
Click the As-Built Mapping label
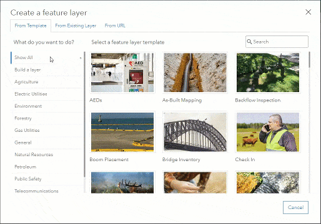[x=182, y=100]
